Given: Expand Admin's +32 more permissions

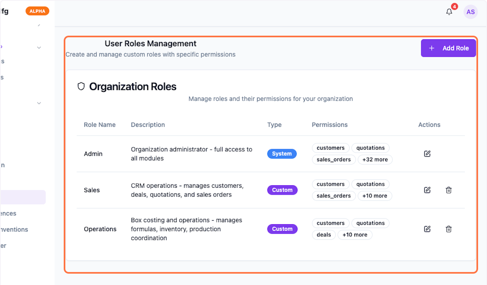Looking at the screenshot, I should point(375,160).
